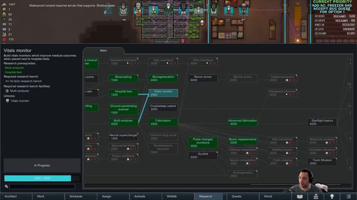
Task: Select the Neural supercharger research node
Action: pyautogui.click(x=123, y=137)
